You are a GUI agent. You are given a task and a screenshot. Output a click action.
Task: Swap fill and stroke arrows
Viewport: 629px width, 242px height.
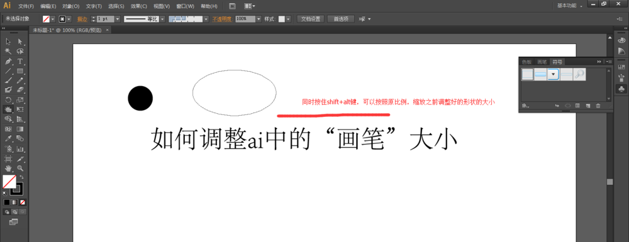click(x=21, y=177)
